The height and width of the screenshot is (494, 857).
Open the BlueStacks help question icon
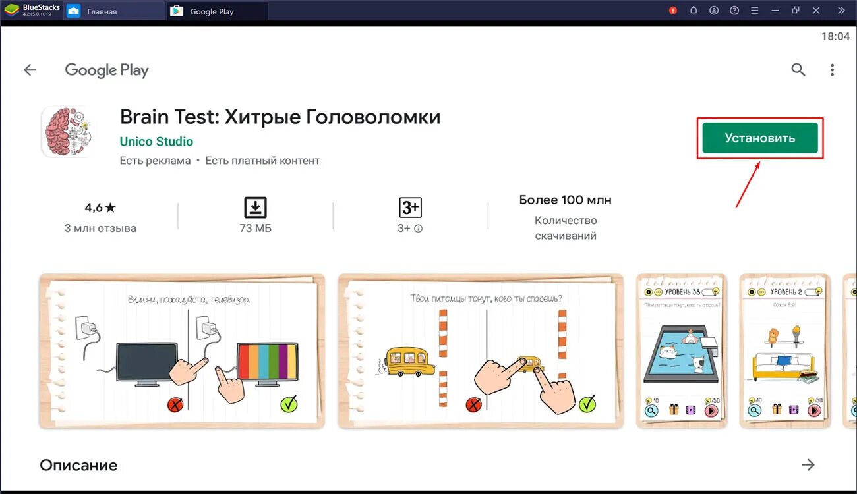pos(734,11)
